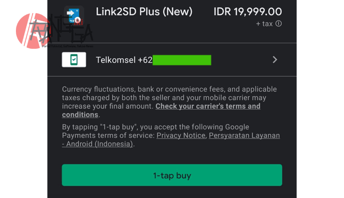Tap the Link2SD Plus app icon
Image resolution: width=344 pixels, height=198 pixels.
coord(74,15)
